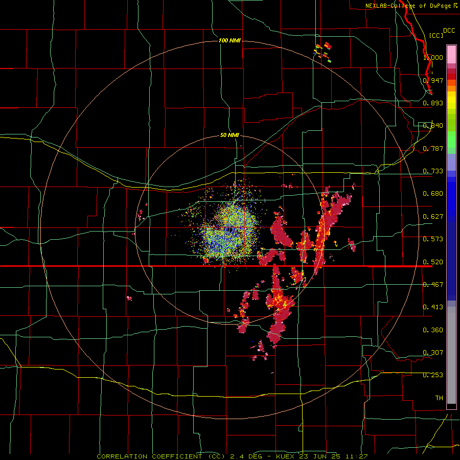Viewport: 460px width, 460px height.
Task: Click the 0.573 scale value
Action: coord(433,239)
